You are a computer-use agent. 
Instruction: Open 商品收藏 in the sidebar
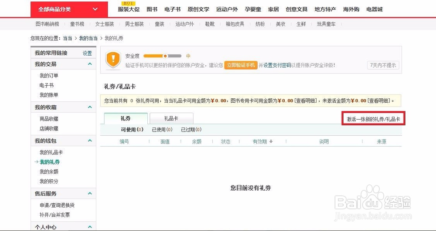49,119
